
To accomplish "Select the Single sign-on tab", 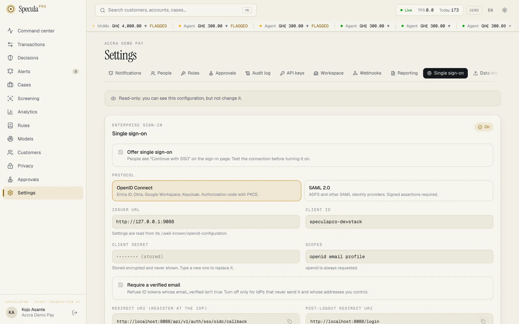I will [x=445, y=73].
